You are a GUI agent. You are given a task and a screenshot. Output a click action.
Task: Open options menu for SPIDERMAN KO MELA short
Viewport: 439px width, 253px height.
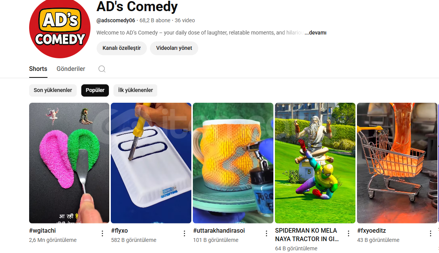[x=349, y=233]
